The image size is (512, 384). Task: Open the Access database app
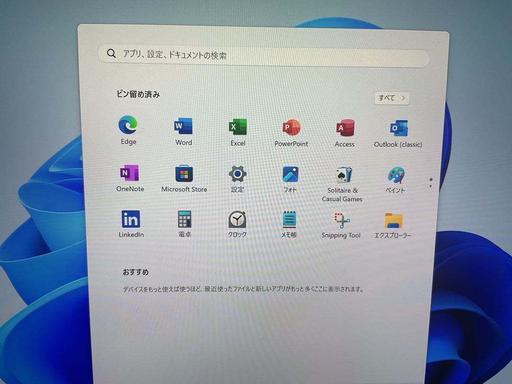pyautogui.click(x=345, y=128)
